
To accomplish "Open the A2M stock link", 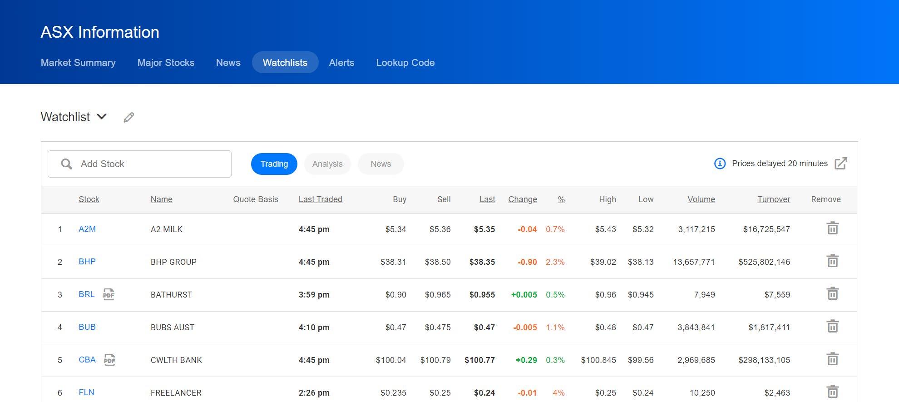I will tap(87, 229).
